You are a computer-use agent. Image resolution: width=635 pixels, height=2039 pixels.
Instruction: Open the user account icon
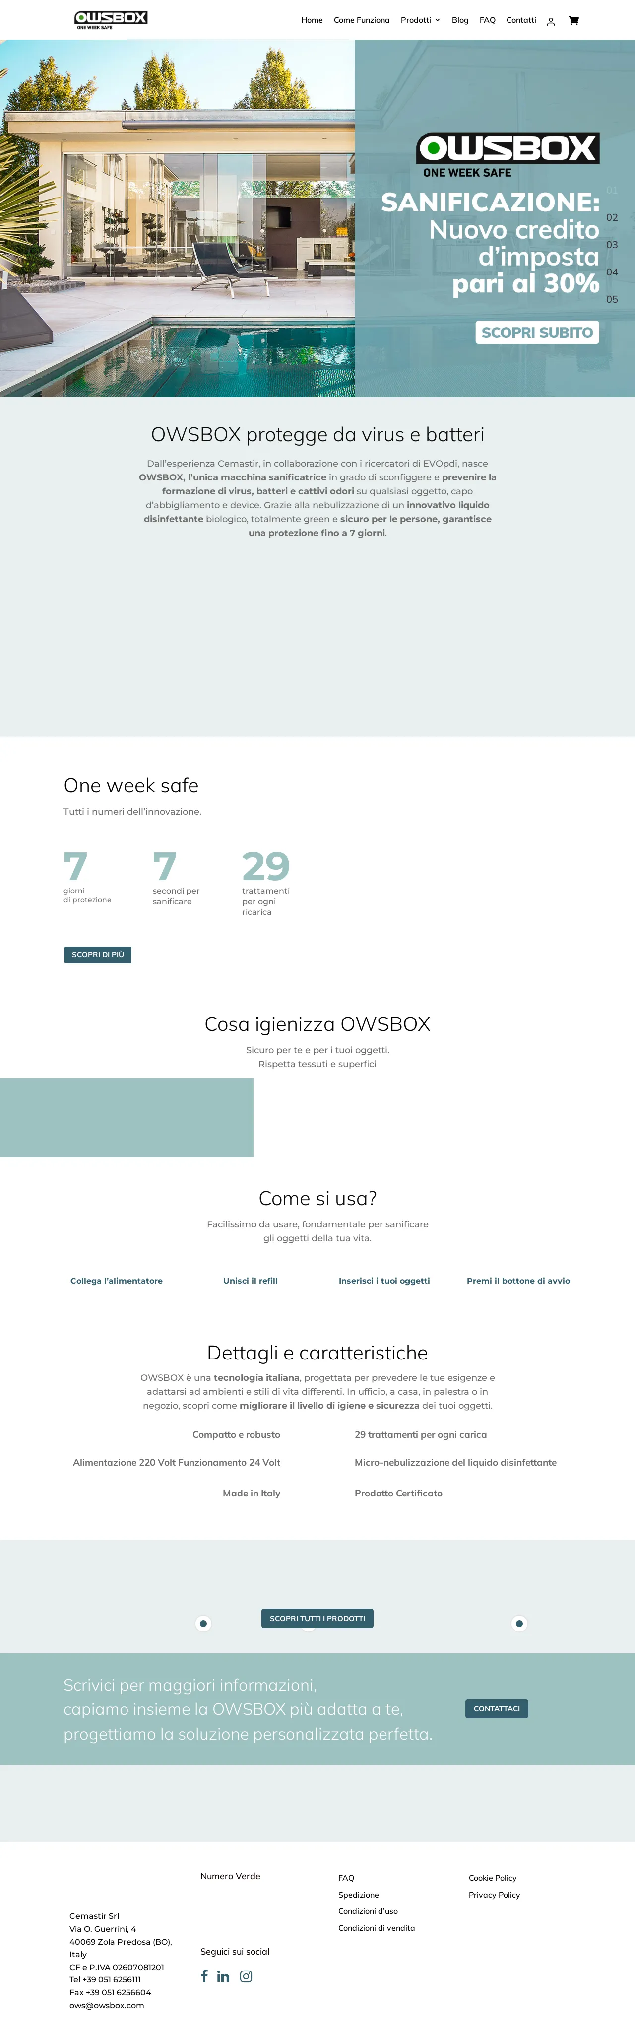550,21
